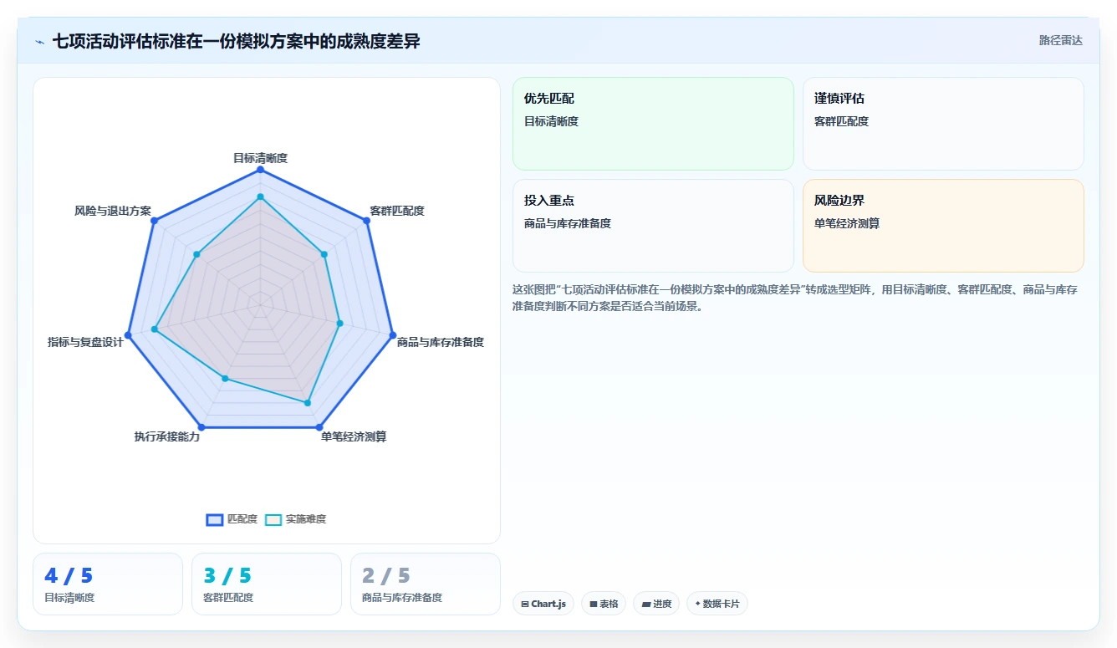Click the blue data point at 目标清晰度

pyautogui.click(x=260, y=170)
